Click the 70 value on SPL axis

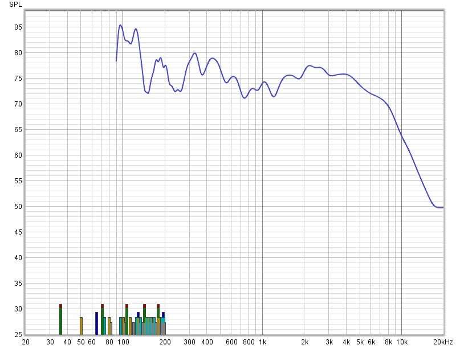click(x=18, y=104)
